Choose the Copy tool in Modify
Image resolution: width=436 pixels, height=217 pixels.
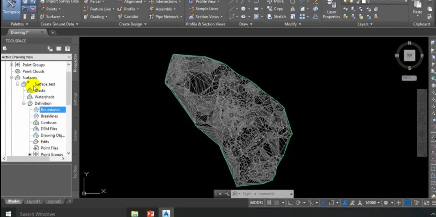275,9
